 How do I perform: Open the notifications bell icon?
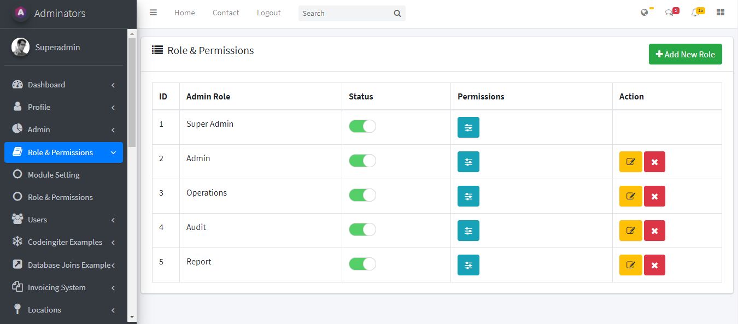695,13
